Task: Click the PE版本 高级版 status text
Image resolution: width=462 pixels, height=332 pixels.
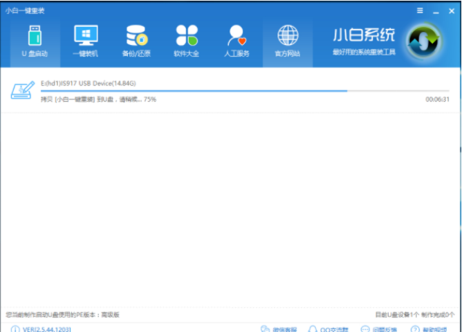Action: (62, 315)
